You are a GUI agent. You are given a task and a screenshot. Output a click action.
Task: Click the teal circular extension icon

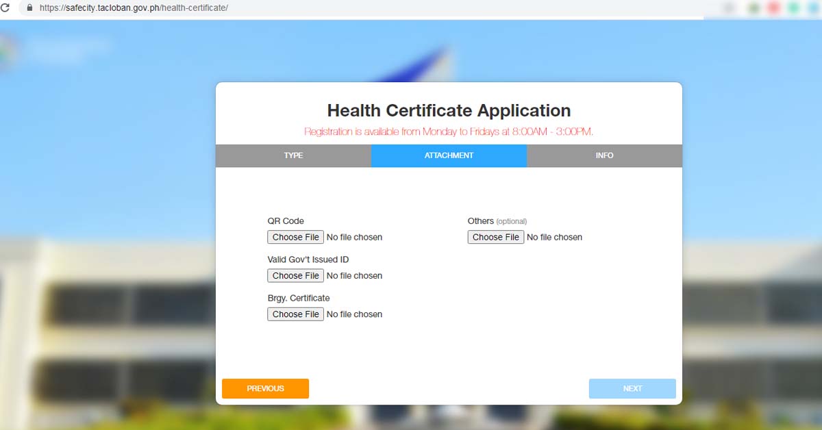(x=792, y=8)
